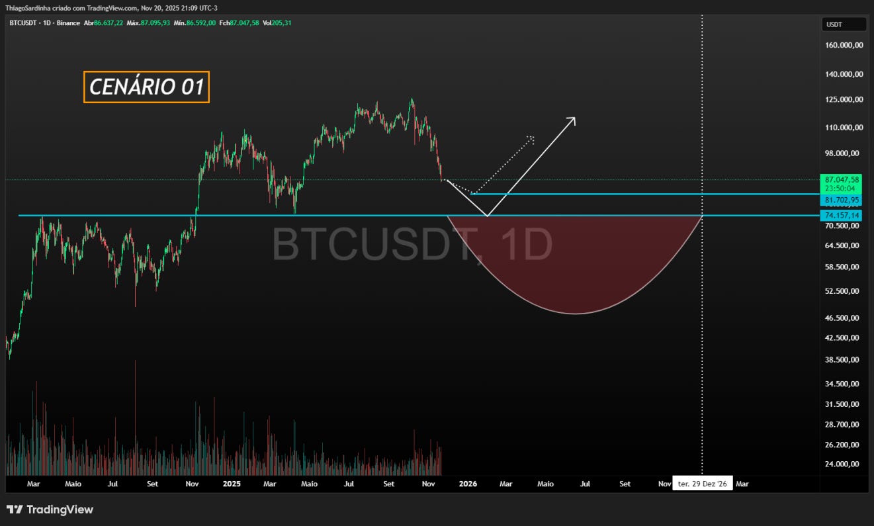Select the lower cyan horizontal line drawing
Image resolution: width=874 pixels, height=526 pixels.
[x=265, y=216]
